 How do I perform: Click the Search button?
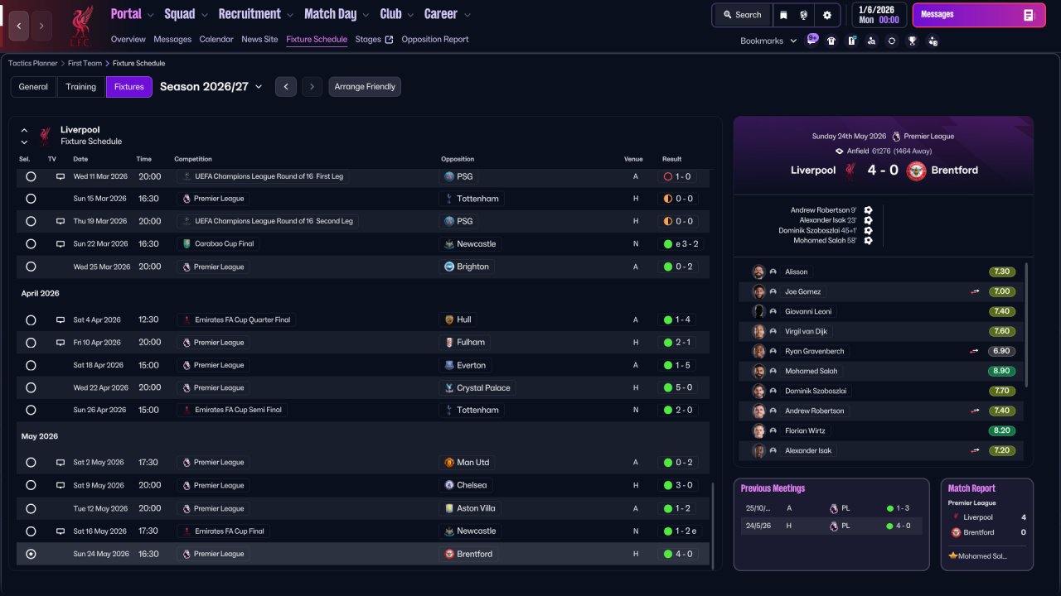pos(741,15)
